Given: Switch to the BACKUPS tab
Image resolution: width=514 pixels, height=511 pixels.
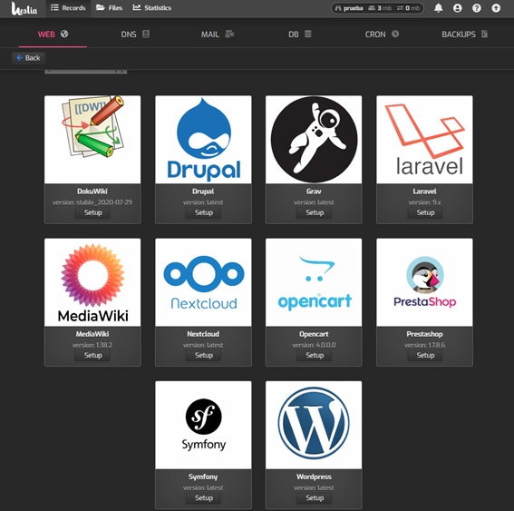Looking at the screenshot, I should [464, 34].
